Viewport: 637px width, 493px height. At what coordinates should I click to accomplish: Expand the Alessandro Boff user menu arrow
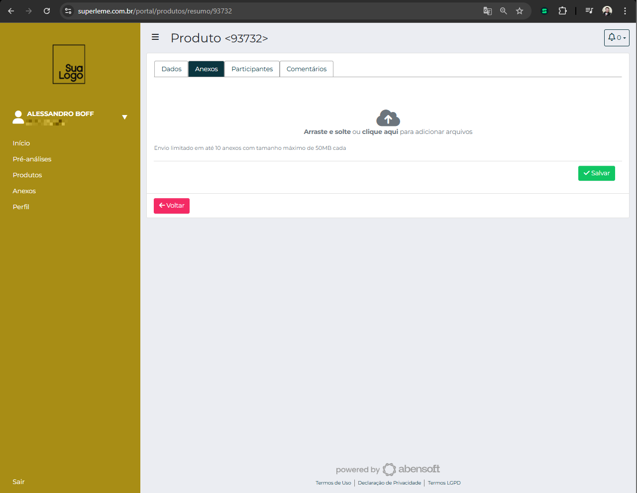(x=125, y=118)
